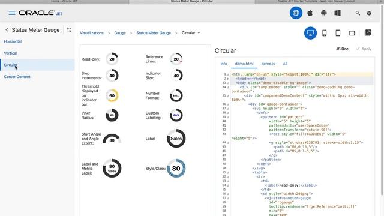The image size is (384, 216).
Task: Switch to the demo.js tab
Action: [x=268, y=64]
